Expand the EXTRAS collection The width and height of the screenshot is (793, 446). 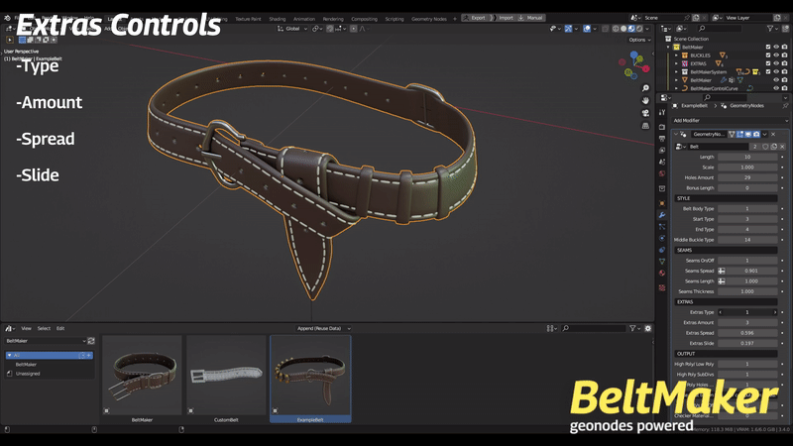[x=676, y=63]
